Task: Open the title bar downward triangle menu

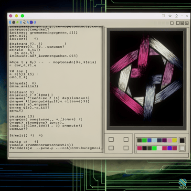Action: pyautogui.click(x=170, y=16)
